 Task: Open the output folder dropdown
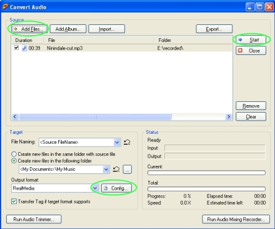click(x=106, y=169)
